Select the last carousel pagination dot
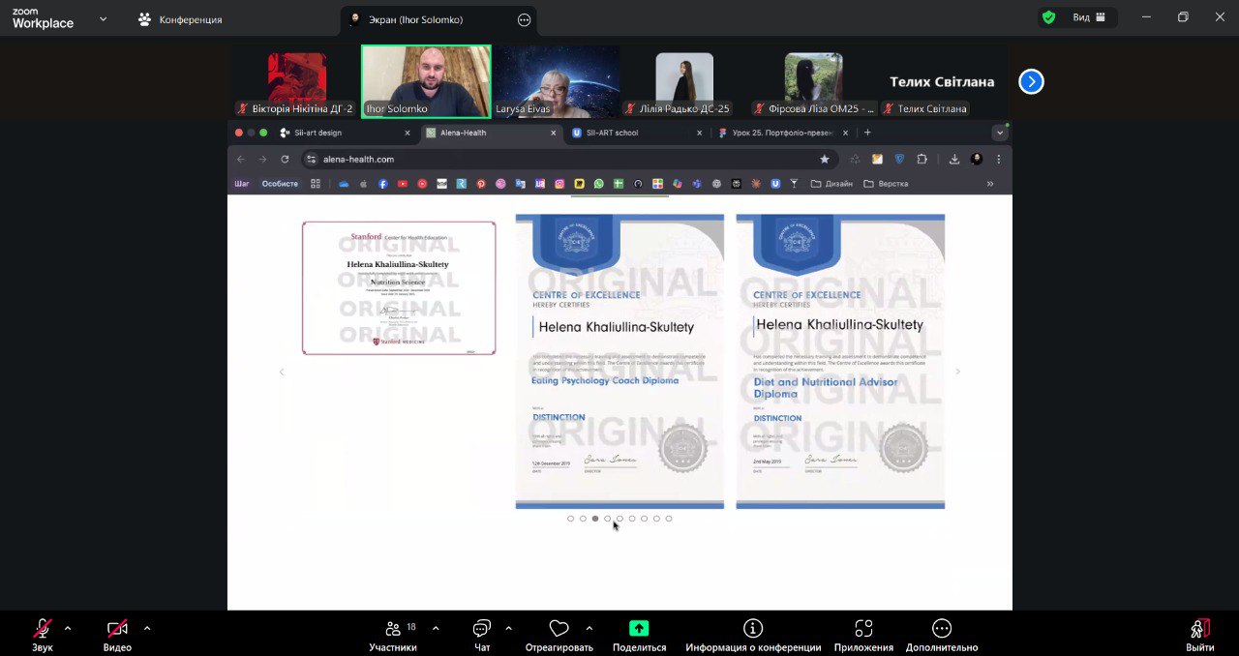 point(669,519)
